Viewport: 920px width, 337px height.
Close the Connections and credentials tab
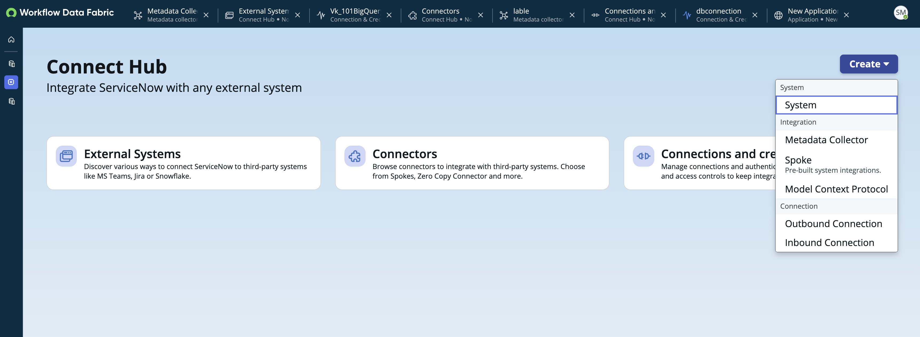[x=663, y=15]
